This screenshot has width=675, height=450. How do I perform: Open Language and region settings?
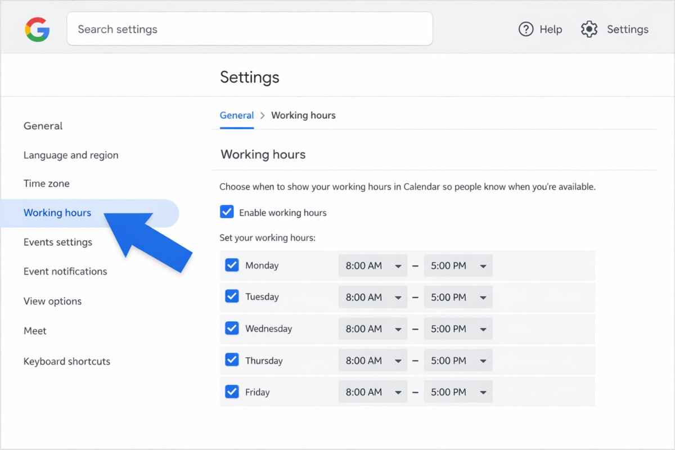[x=71, y=155]
